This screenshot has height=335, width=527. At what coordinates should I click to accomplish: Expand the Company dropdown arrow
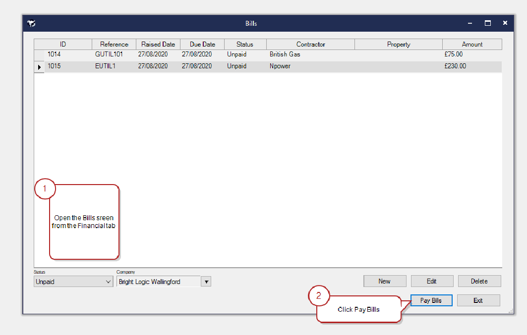pos(207,282)
